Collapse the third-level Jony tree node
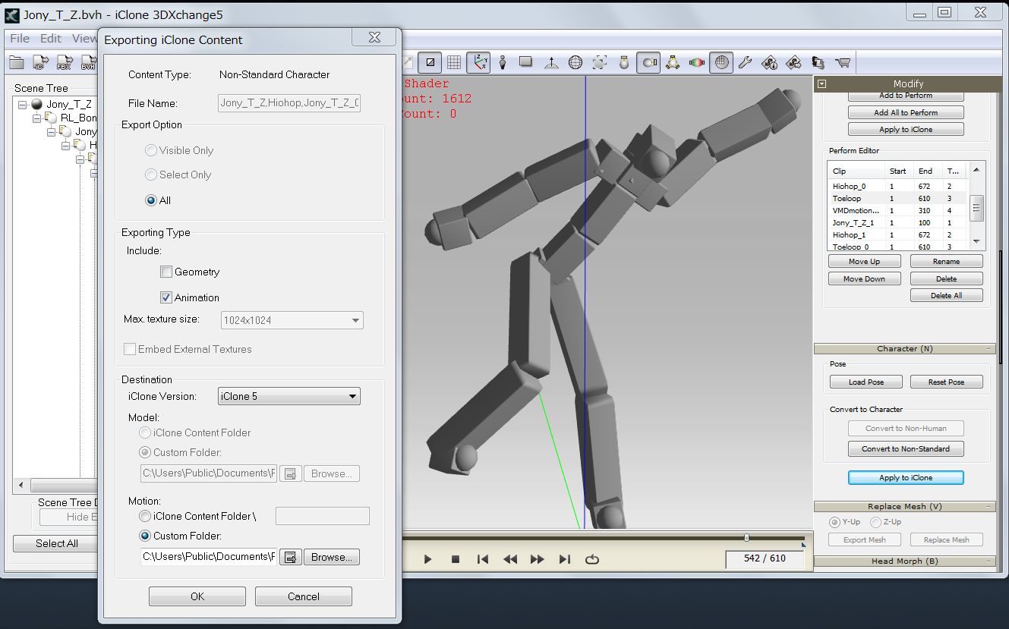The height and width of the screenshot is (629, 1009). 51,131
